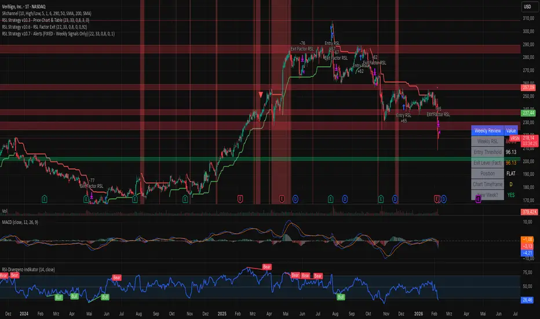Click the red earnings E marker before Mai 2025

tap(282, 199)
